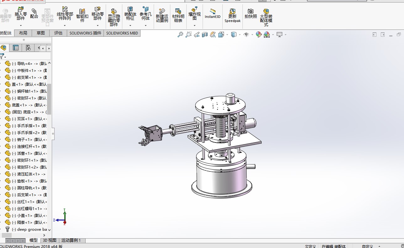Click Apply Scene icon

[267, 35]
